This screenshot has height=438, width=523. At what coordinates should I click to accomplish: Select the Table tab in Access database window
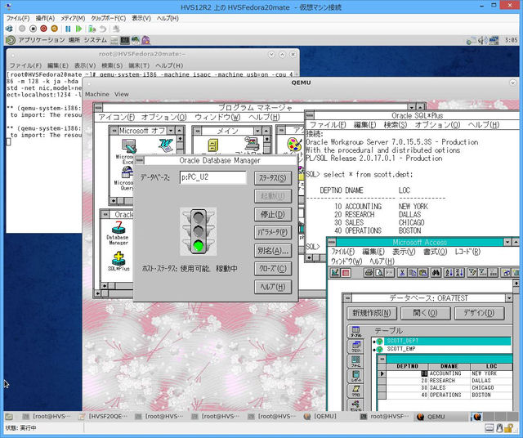click(x=356, y=332)
